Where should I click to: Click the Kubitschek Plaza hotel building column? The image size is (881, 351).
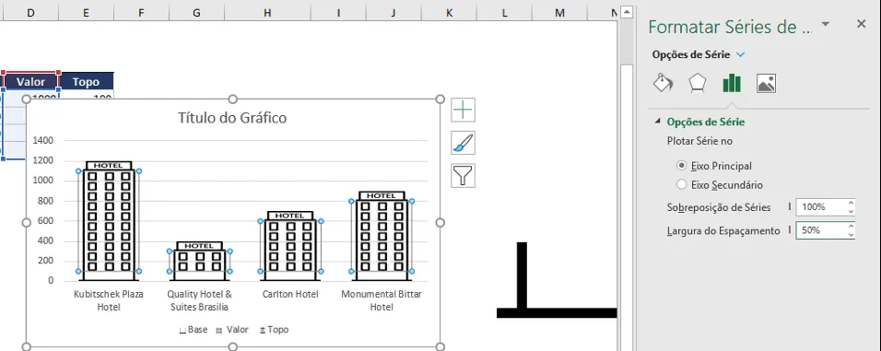coord(109,221)
